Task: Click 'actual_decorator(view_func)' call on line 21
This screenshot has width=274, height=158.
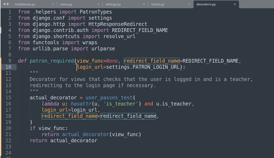Action: coord(101,135)
